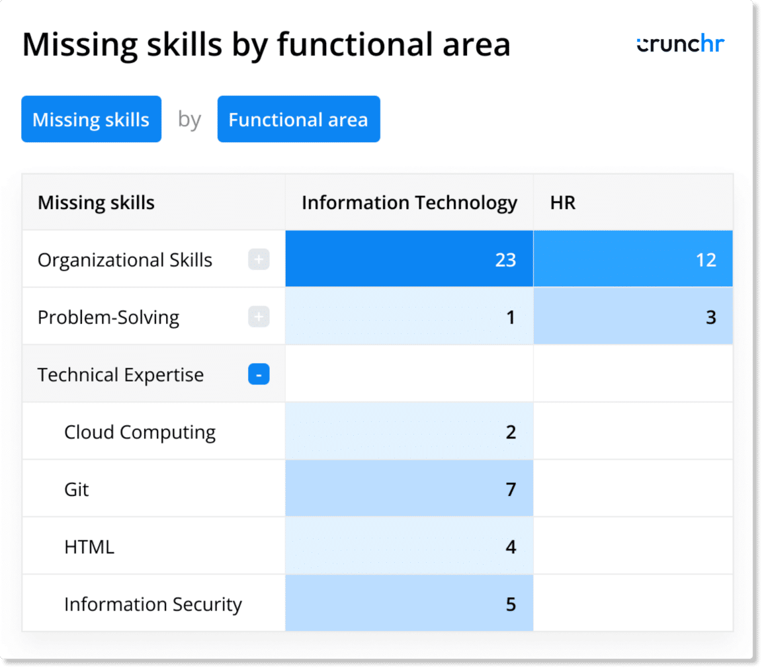The height and width of the screenshot is (668, 762).
Task: Click the chart title Missing skills by functional area
Action: (x=267, y=44)
